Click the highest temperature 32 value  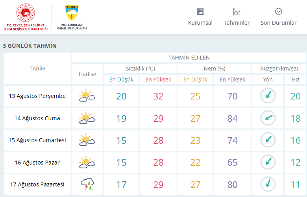coord(158,96)
